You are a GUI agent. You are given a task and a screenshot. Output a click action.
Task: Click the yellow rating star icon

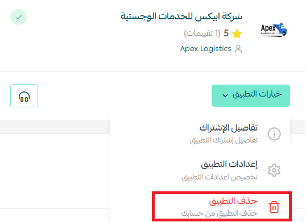coord(237,33)
